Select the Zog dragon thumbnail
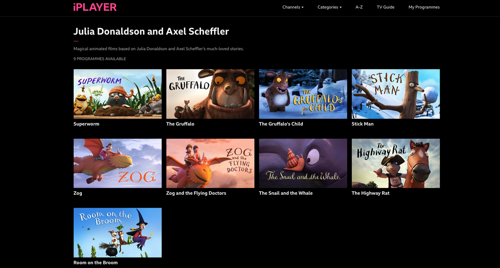 click(x=117, y=163)
